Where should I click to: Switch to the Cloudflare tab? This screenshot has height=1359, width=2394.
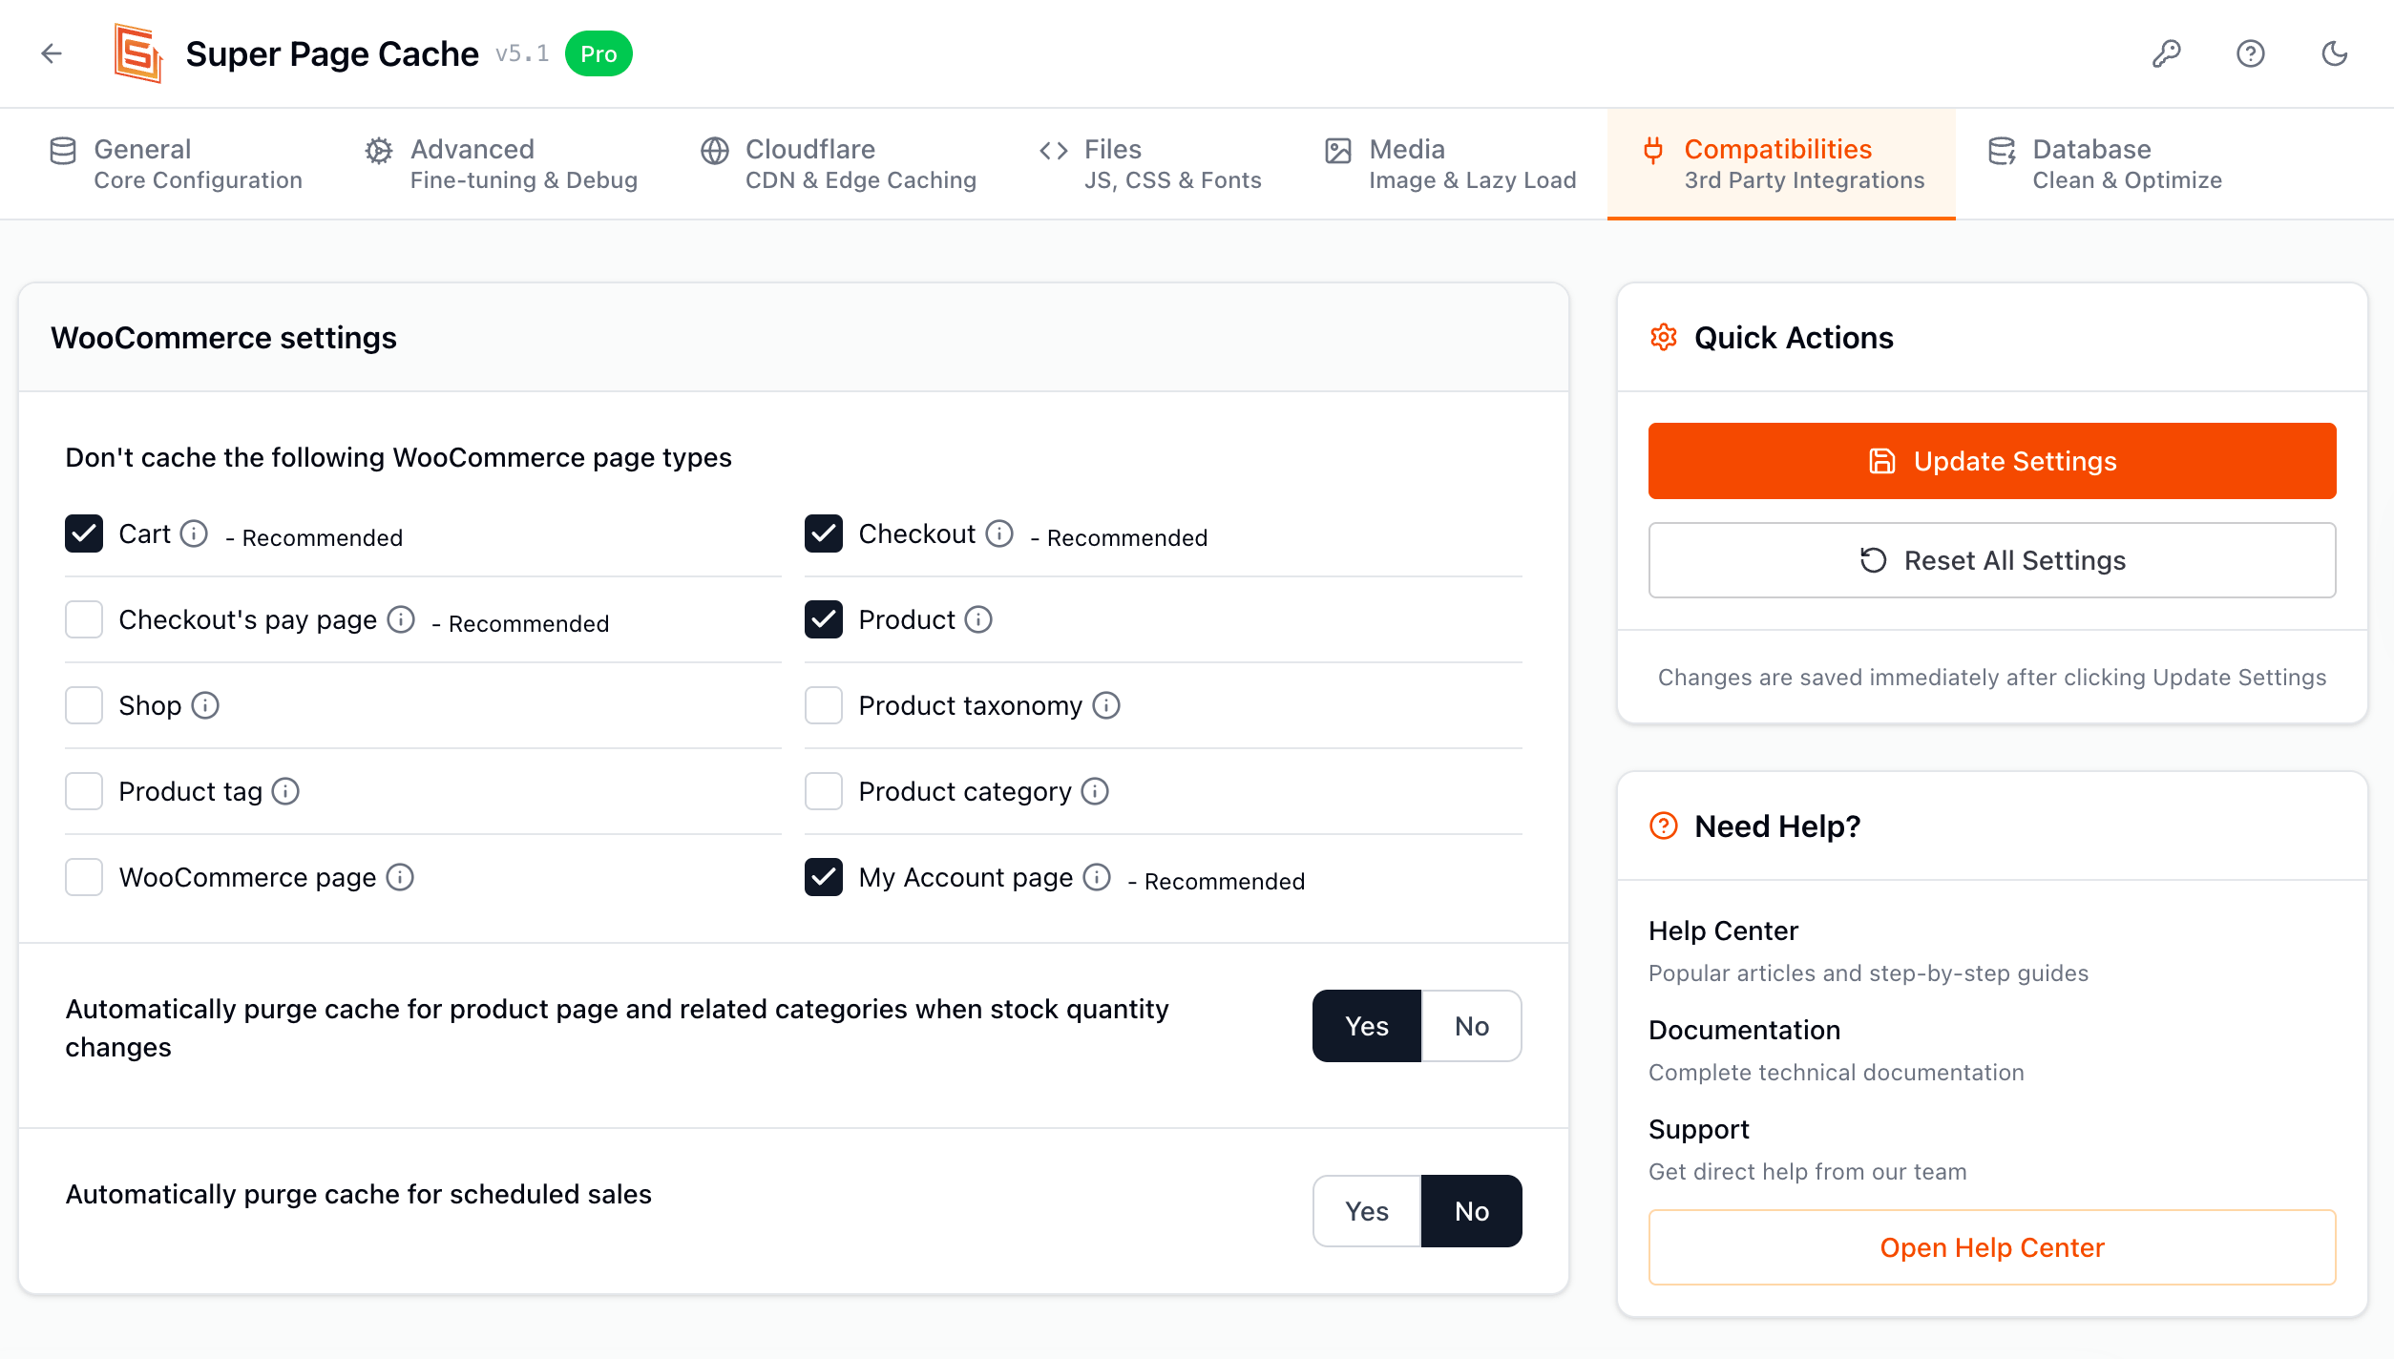tap(838, 164)
